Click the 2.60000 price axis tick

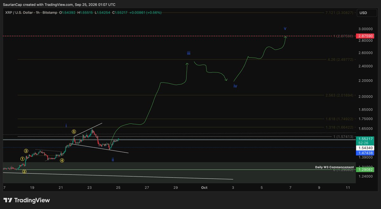365,53
